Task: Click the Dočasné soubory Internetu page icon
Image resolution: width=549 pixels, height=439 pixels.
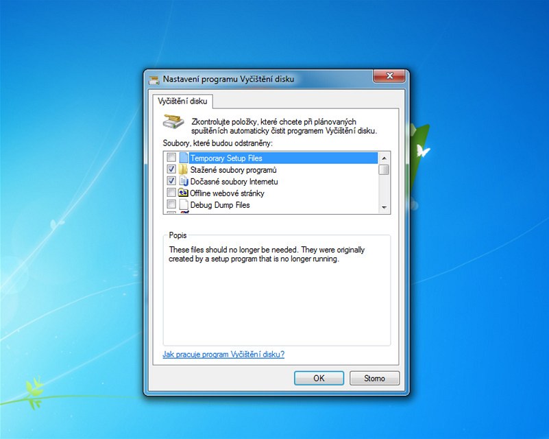Action: (x=183, y=182)
